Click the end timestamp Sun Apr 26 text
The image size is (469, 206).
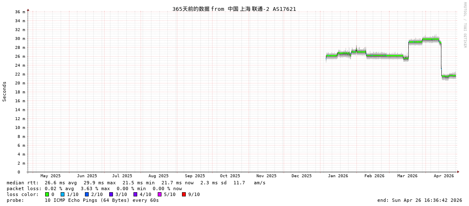click(x=420, y=200)
